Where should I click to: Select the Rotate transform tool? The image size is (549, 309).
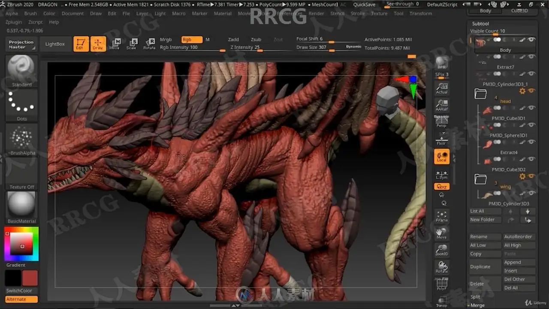pyautogui.click(x=149, y=44)
